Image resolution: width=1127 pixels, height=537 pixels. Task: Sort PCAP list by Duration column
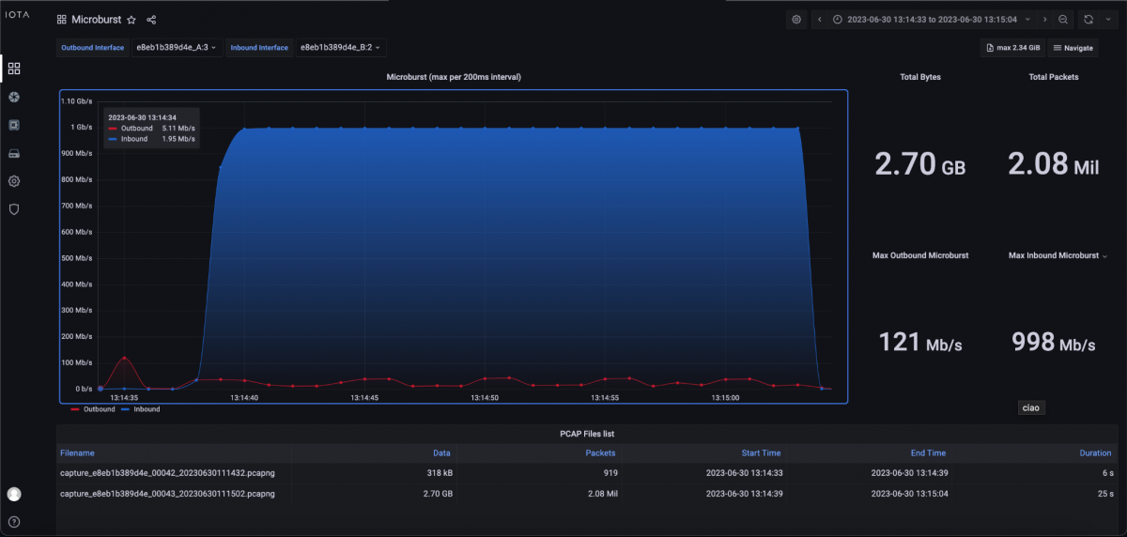(1095, 453)
